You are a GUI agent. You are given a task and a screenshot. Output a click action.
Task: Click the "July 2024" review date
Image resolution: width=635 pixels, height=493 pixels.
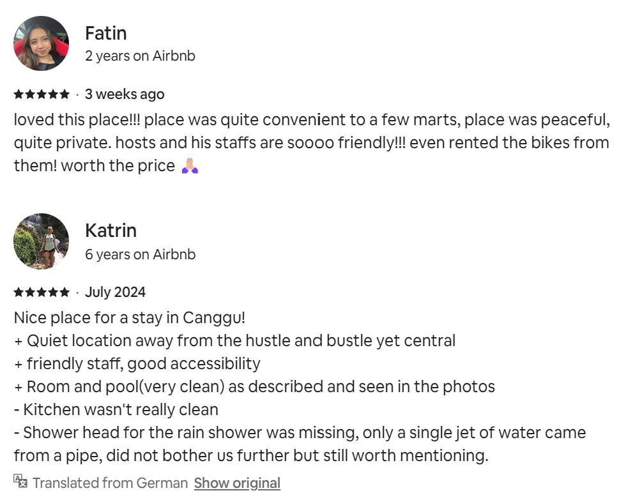pyautogui.click(x=115, y=292)
